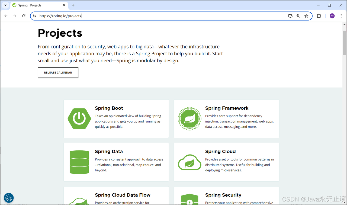Bookmark this page with the star icon
The height and width of the screenshot is (205, 347).
[306, 16]
